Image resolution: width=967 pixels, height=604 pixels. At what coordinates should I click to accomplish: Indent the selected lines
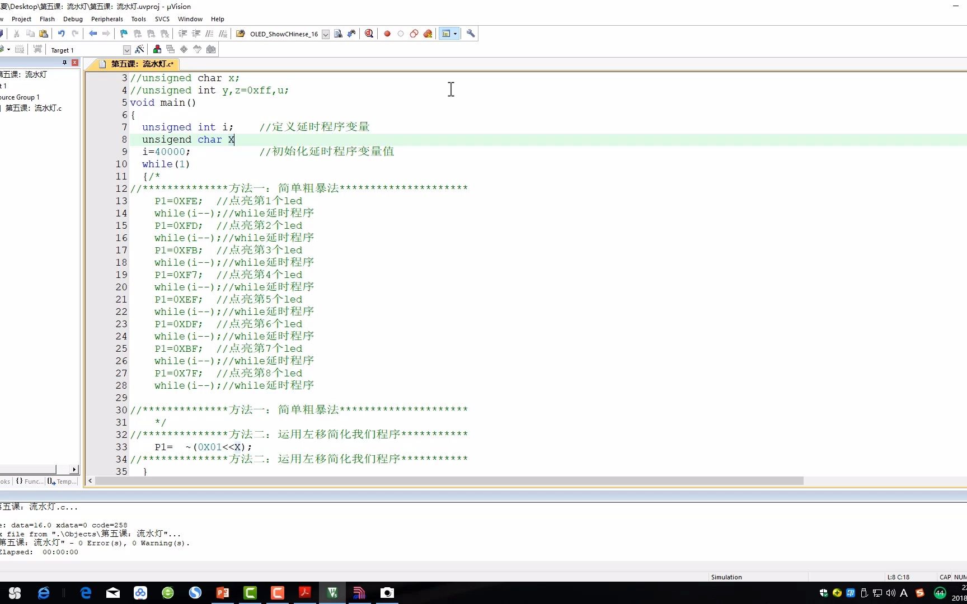182,34
